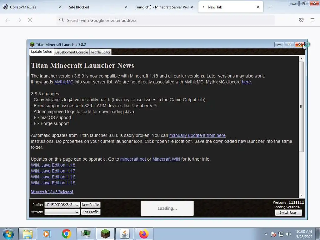
Task: Click the Loading... play button
Action: point(167,208)
